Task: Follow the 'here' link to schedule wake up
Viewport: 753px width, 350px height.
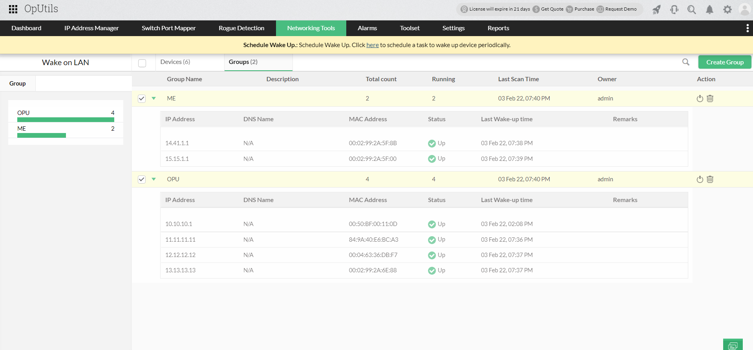Action: point(372,45)
